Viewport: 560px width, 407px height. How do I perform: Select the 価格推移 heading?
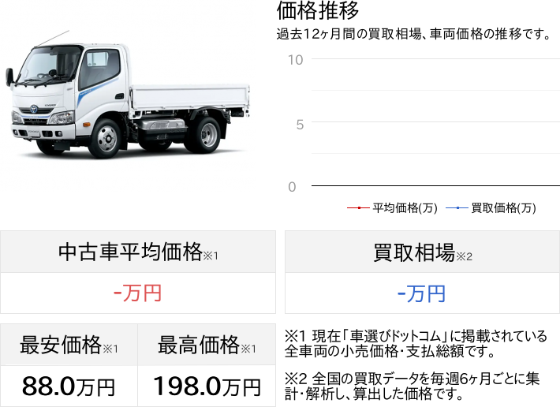coord(318,11)
